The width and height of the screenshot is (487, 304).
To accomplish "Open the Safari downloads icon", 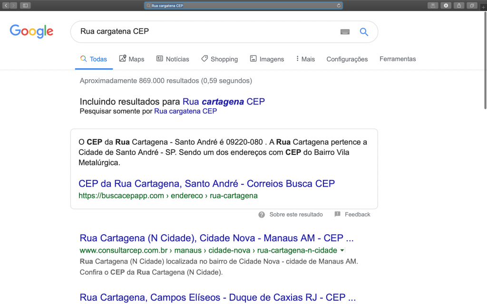I will tap(446, 5).
